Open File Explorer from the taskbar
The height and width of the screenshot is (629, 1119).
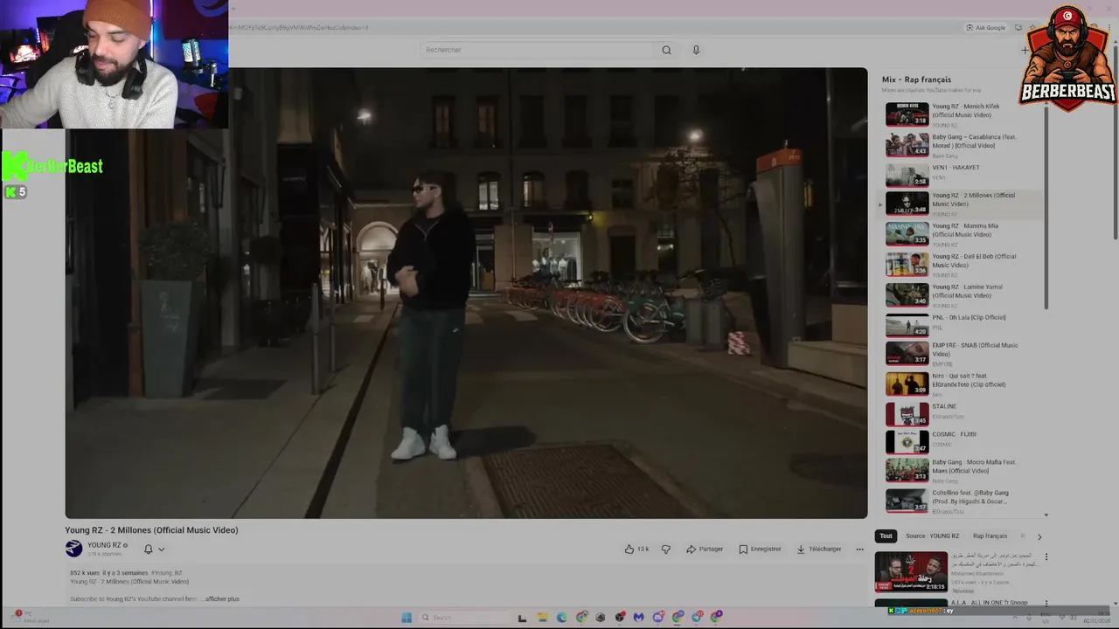tap(543, 618)
